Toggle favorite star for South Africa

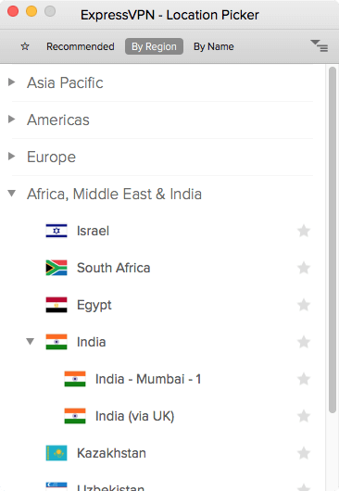(x=304, y=268)
